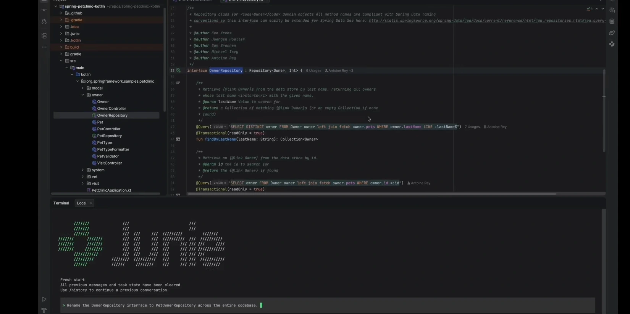
Task: Open the Run tool window icon
Action: pos(44,300)
